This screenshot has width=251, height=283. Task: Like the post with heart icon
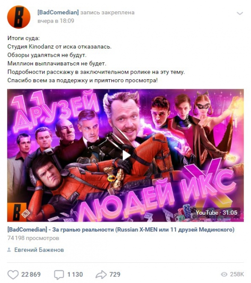13,275
